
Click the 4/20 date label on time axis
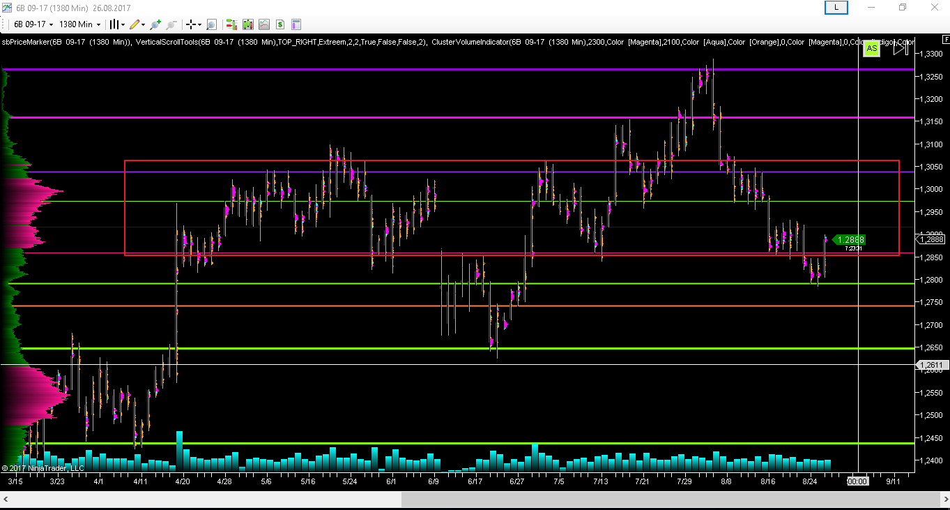click(183, 481)
